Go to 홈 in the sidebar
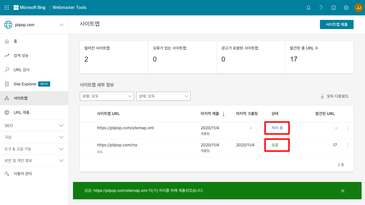 pyautogui.click(x=34, y=41)
